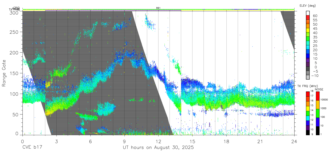
Task: Click the x-axis tick label '12'
Action: point(158,141)
